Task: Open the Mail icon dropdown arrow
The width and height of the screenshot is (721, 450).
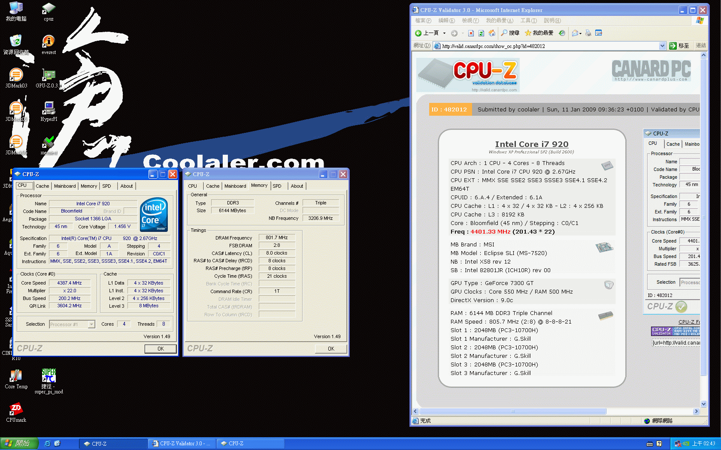Action: point(581,33)
